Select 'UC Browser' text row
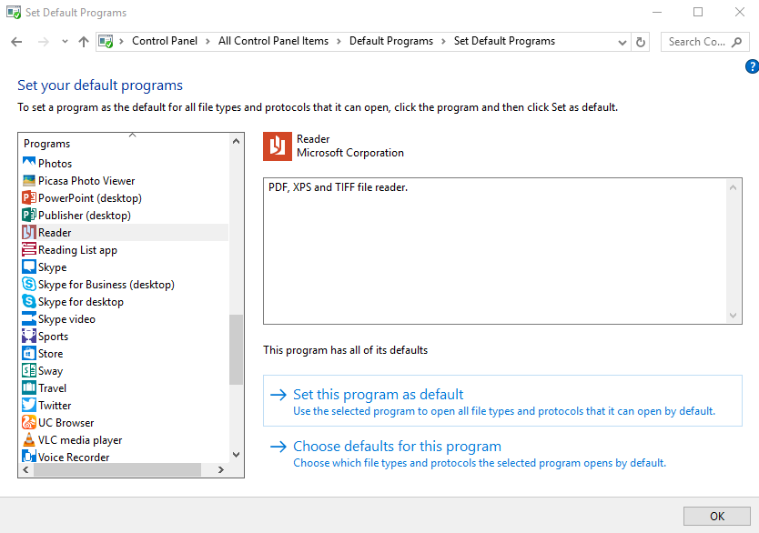Image resolution: width=759 pixels, height=533 pixels. 66,423
